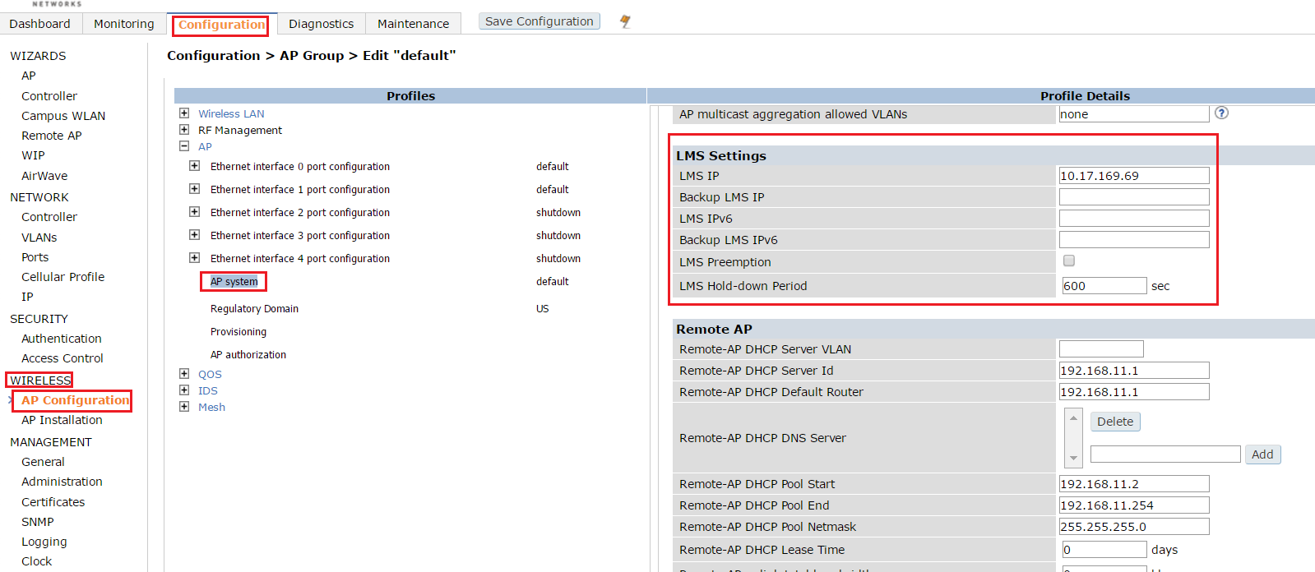
Task: Click the Remote-AP DHCP Lease Time field
Action: click(1104, 550)
